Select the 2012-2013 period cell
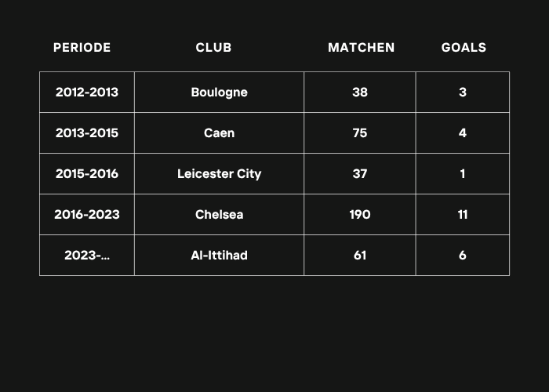 pos(87,92)
